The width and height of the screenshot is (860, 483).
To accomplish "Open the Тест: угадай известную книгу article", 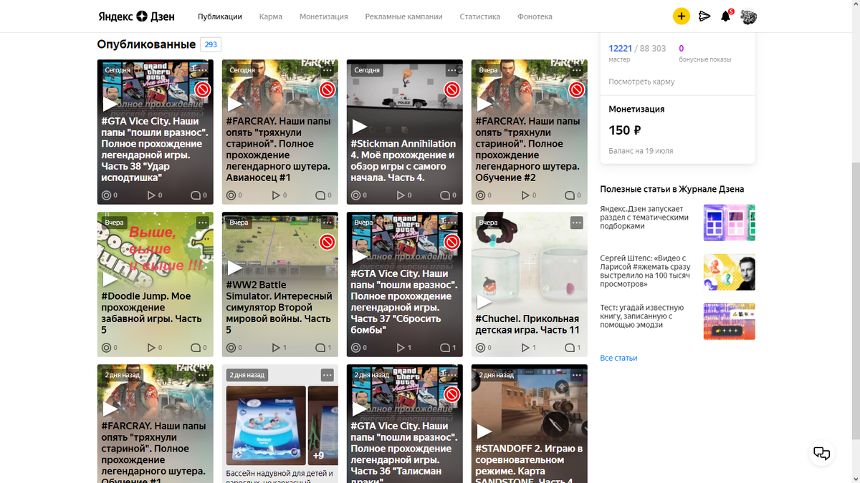I will pos(641,316).
